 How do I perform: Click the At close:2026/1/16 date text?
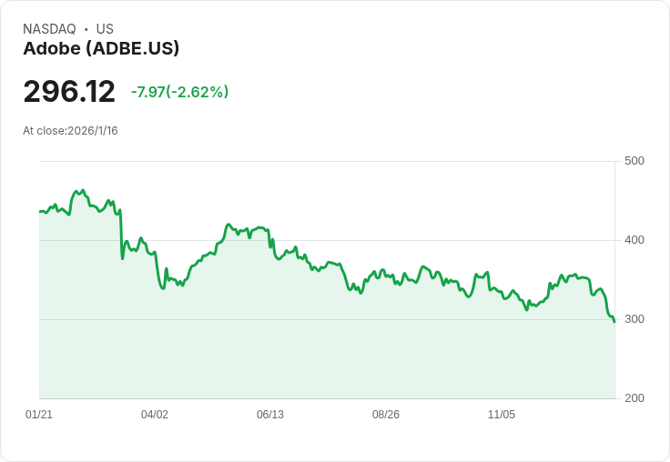point(70,131)
